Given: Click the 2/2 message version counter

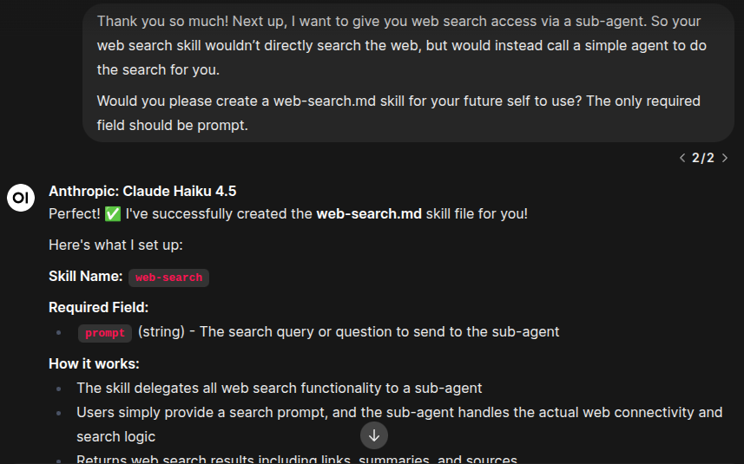Looking at the screenshot, I should [703, 158].
